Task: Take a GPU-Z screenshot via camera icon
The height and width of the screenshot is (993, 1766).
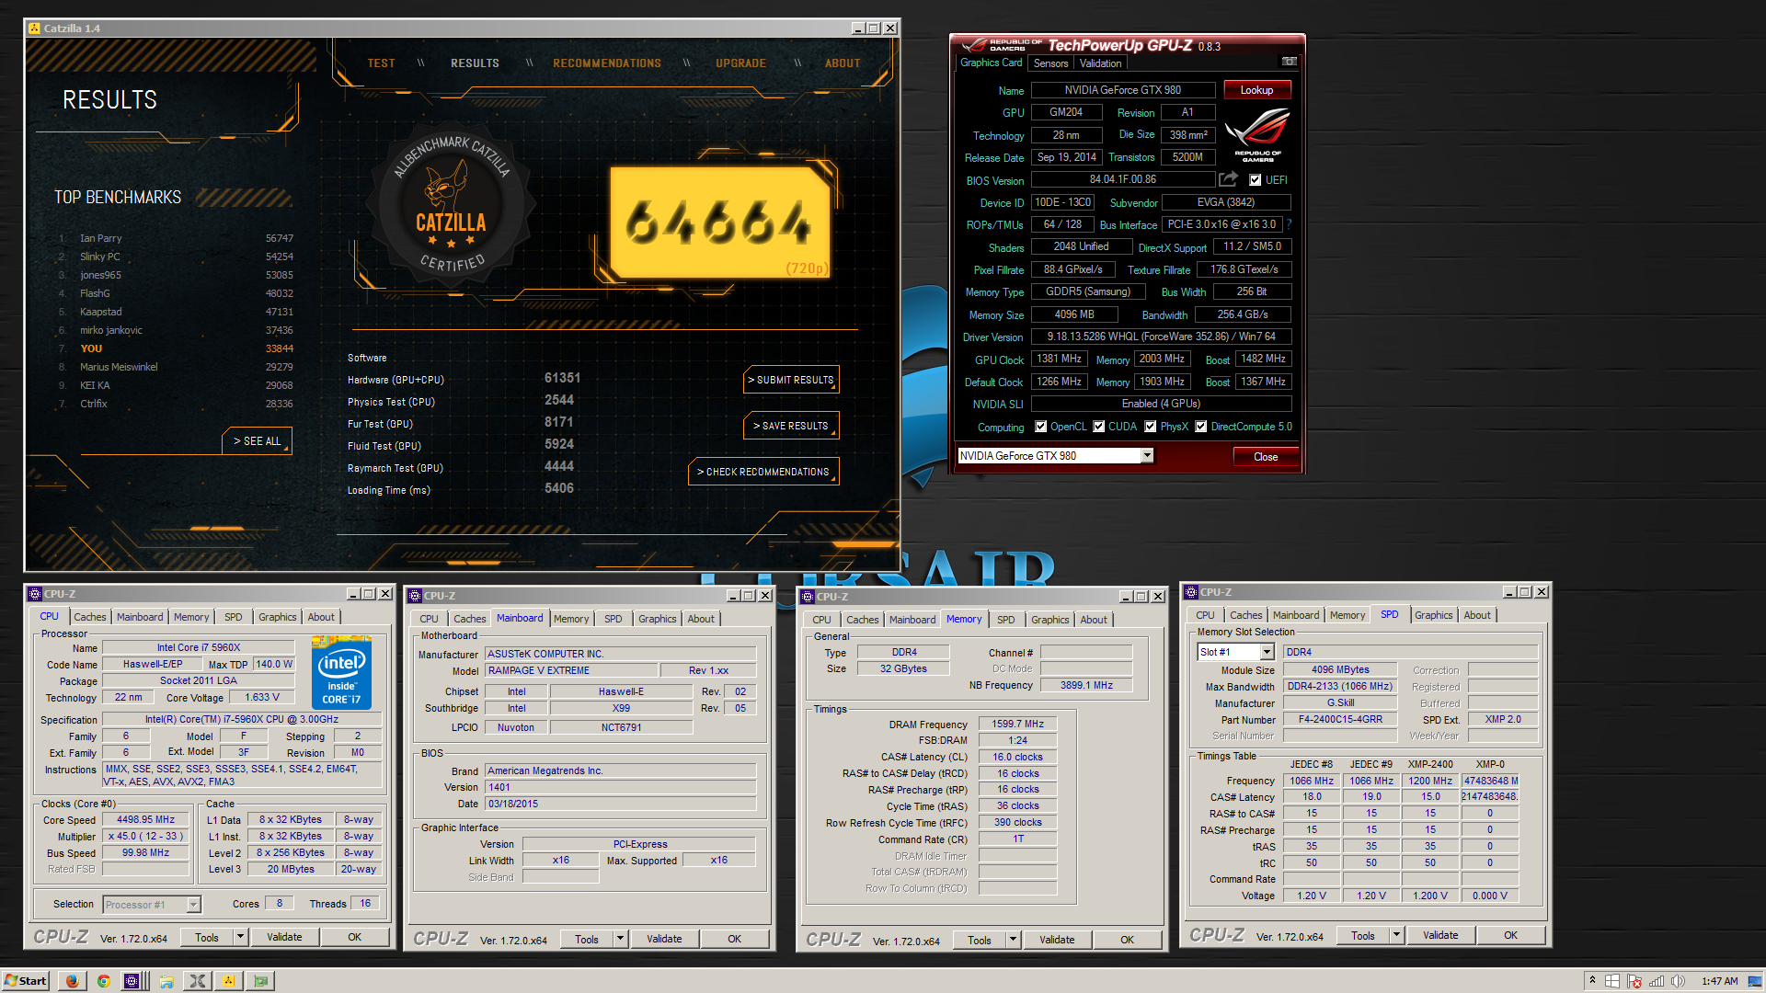Action: coord(1290,62)
